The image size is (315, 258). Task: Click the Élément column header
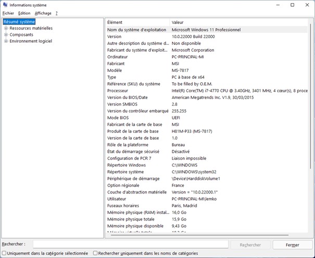137,22
